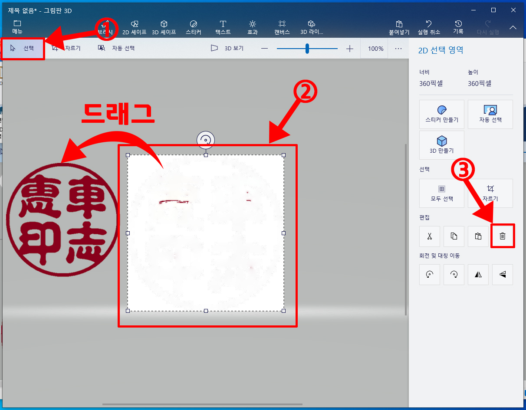Flip the selection horizontally
Screen dimensions: 526x410
[x=478, y=274]
